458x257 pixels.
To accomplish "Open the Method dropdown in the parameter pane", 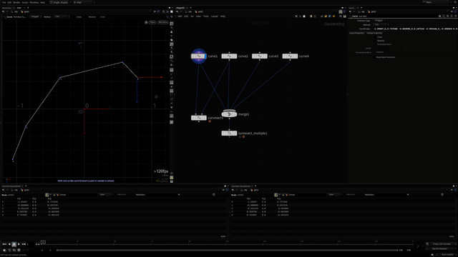I will point(381,25).
